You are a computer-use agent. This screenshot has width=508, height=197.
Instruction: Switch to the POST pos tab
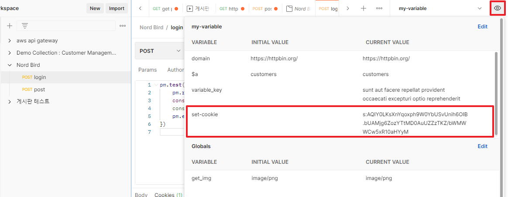pos(265,9)
